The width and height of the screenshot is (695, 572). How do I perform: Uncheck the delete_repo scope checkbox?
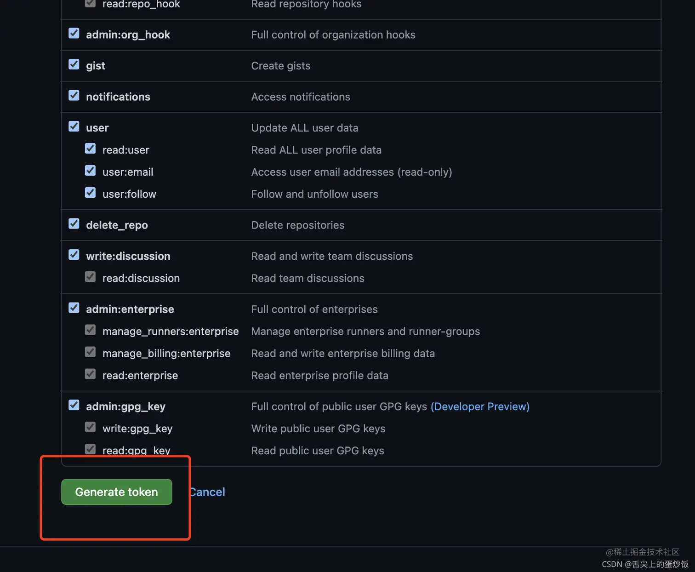pyautogui.click(x=74, y=224)
